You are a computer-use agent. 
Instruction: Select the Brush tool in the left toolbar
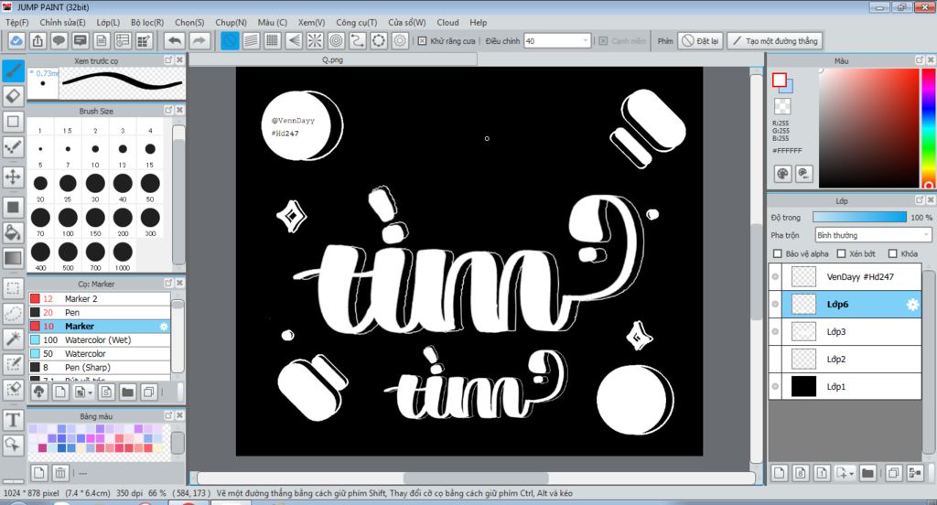13,70
